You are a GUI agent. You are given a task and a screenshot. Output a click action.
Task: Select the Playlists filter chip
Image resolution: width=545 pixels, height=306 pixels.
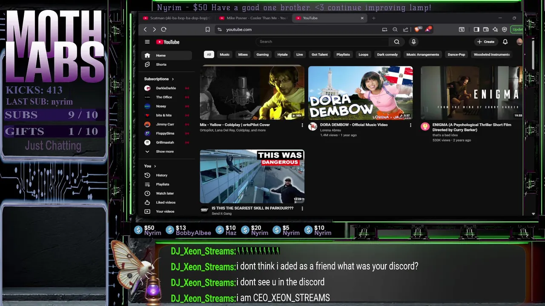[x=343, y=54]
